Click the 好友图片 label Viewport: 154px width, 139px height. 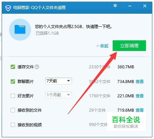point(26,96)
